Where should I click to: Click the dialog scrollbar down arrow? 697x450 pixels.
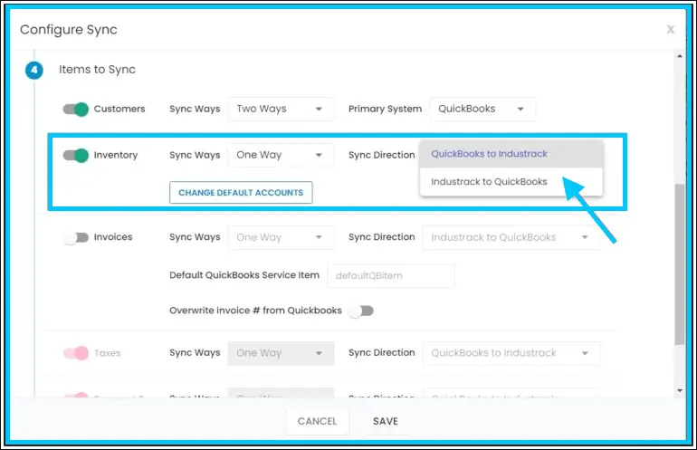coord(679,390)
